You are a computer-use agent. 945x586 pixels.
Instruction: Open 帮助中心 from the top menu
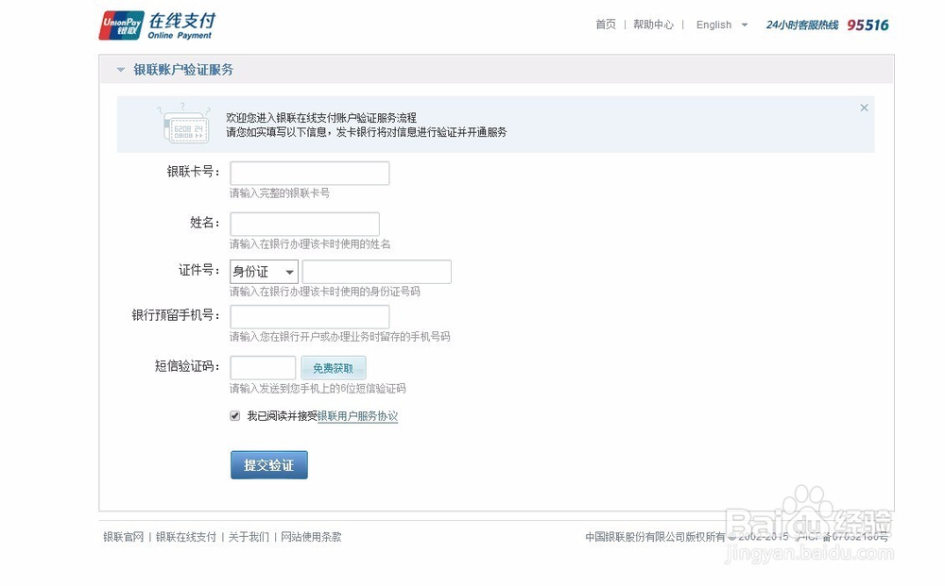click(x=654, y=25)
